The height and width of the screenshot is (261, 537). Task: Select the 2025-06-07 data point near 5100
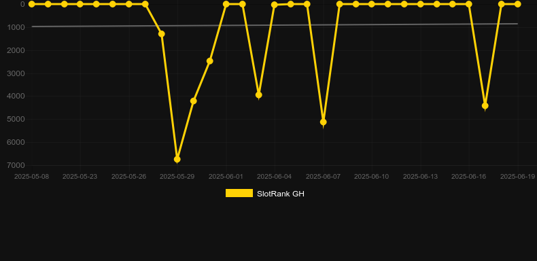(323, 122)
